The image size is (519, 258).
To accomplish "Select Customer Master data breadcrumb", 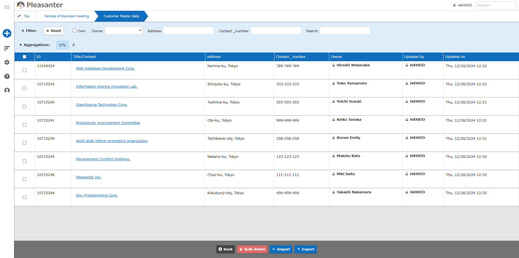I will tap(121, 16).
